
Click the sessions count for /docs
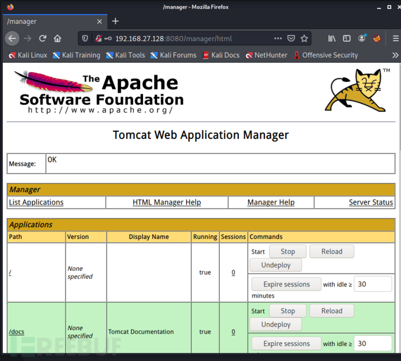tap(233, 332)
